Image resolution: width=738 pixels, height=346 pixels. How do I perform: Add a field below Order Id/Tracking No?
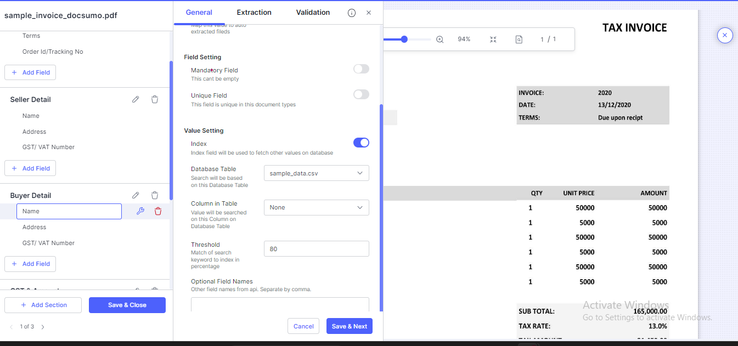(x=30, y=72)
